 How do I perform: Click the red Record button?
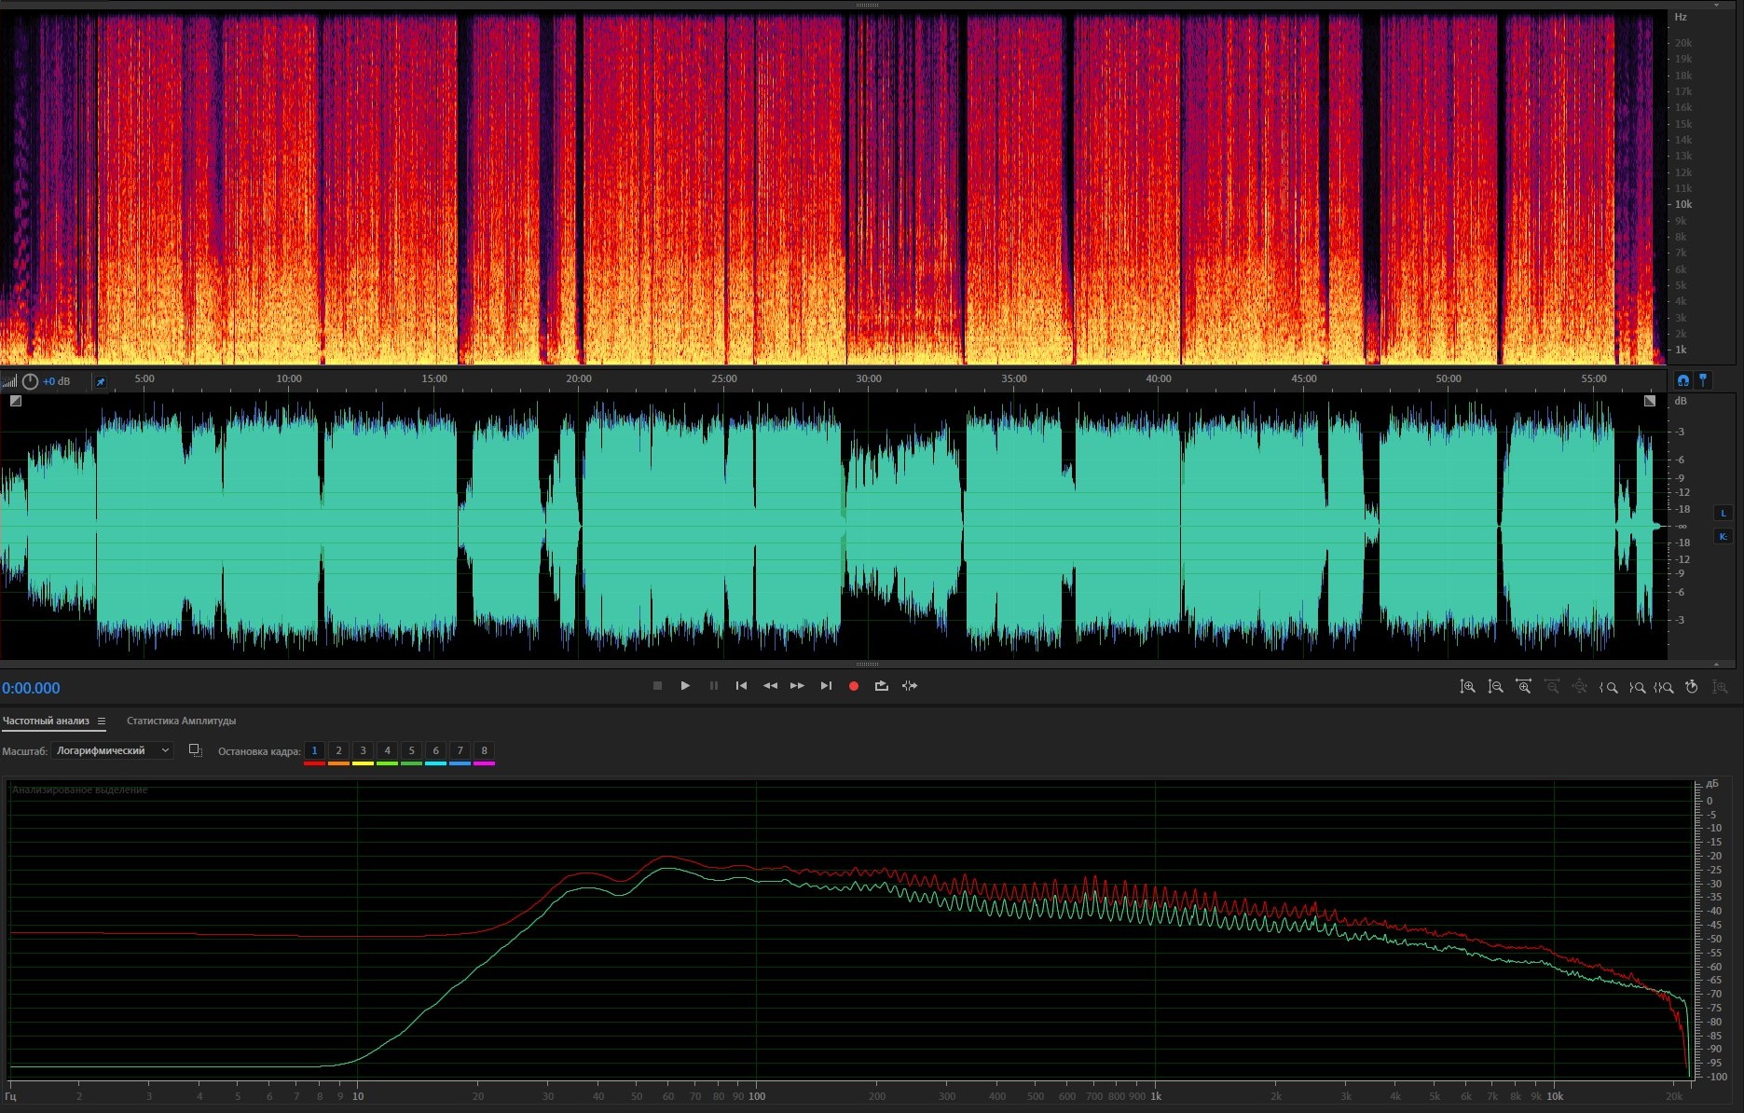click(x=853, y=686)
